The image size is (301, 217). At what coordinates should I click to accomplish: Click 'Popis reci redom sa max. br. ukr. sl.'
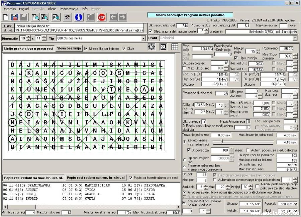point(33,178)
